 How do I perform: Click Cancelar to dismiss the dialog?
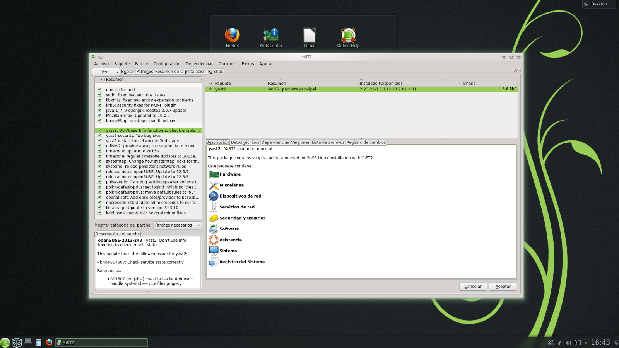pyautogui.click(x=472, y=287)
